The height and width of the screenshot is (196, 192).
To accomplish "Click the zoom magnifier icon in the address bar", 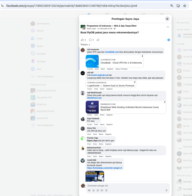I will click(x=172, y=6).
